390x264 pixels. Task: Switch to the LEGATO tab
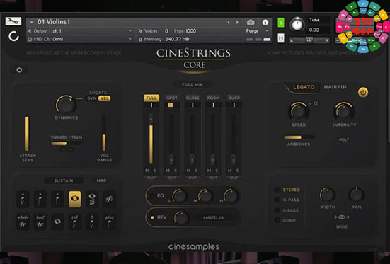304,87
